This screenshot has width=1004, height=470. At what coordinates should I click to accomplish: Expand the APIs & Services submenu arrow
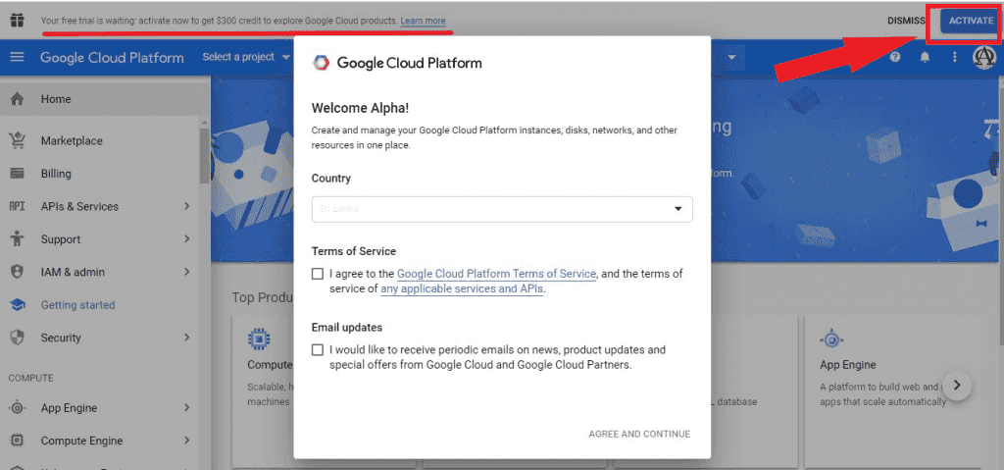click(x=187, y=206)
